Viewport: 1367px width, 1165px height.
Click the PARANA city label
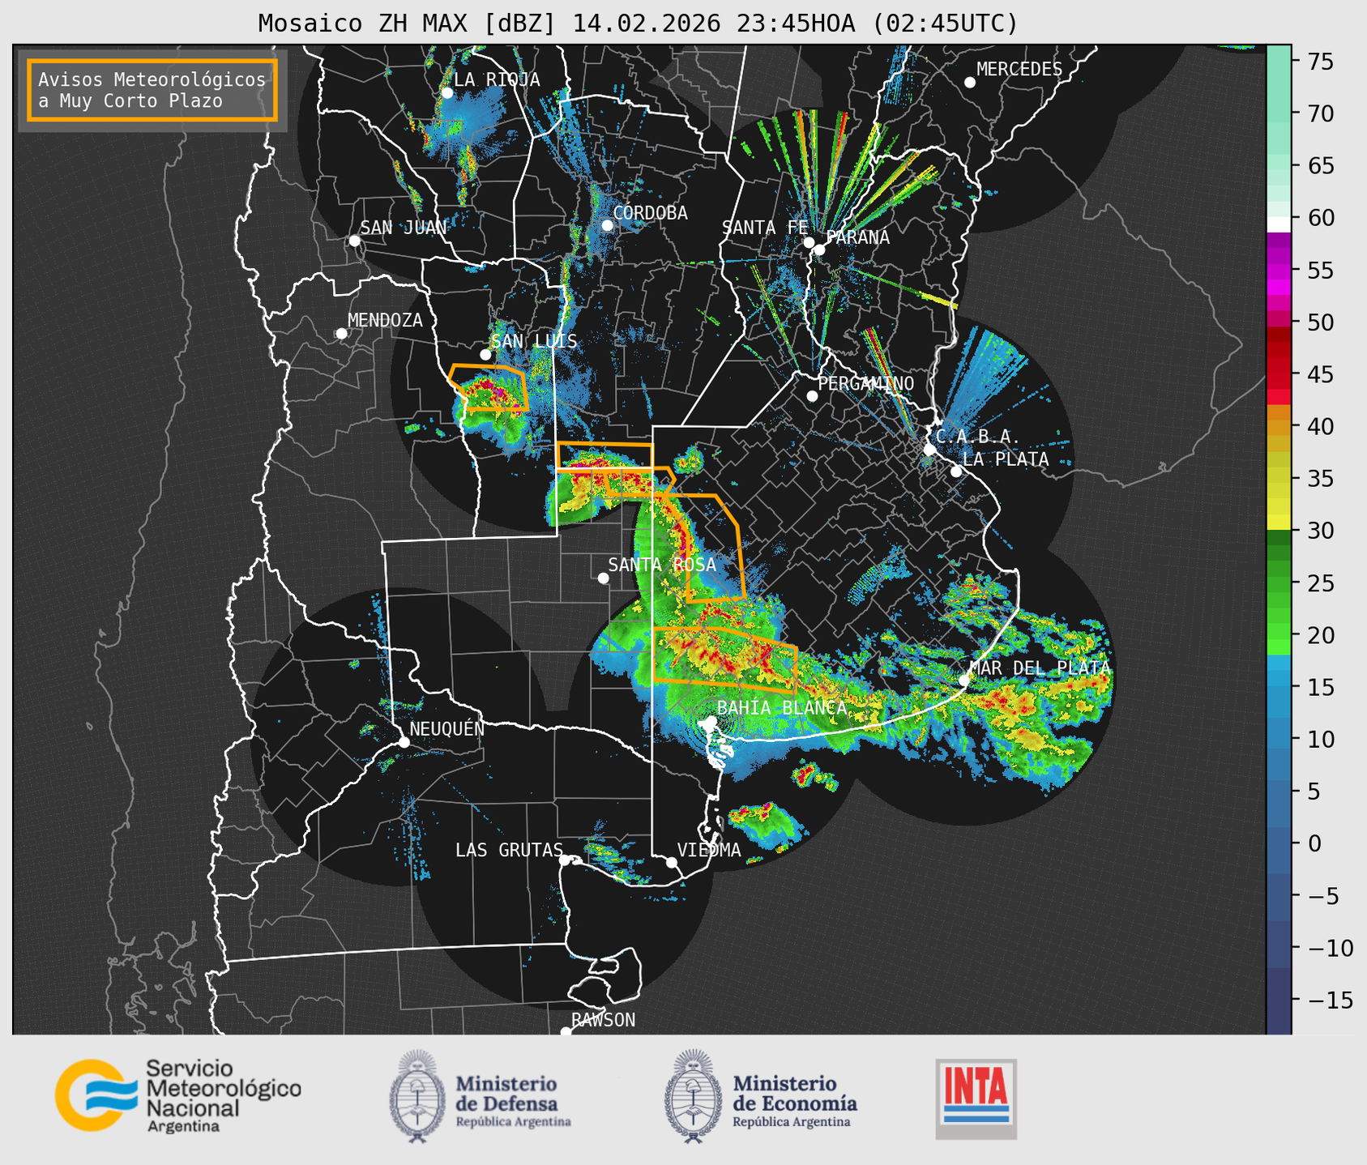(x=857, y=237)
